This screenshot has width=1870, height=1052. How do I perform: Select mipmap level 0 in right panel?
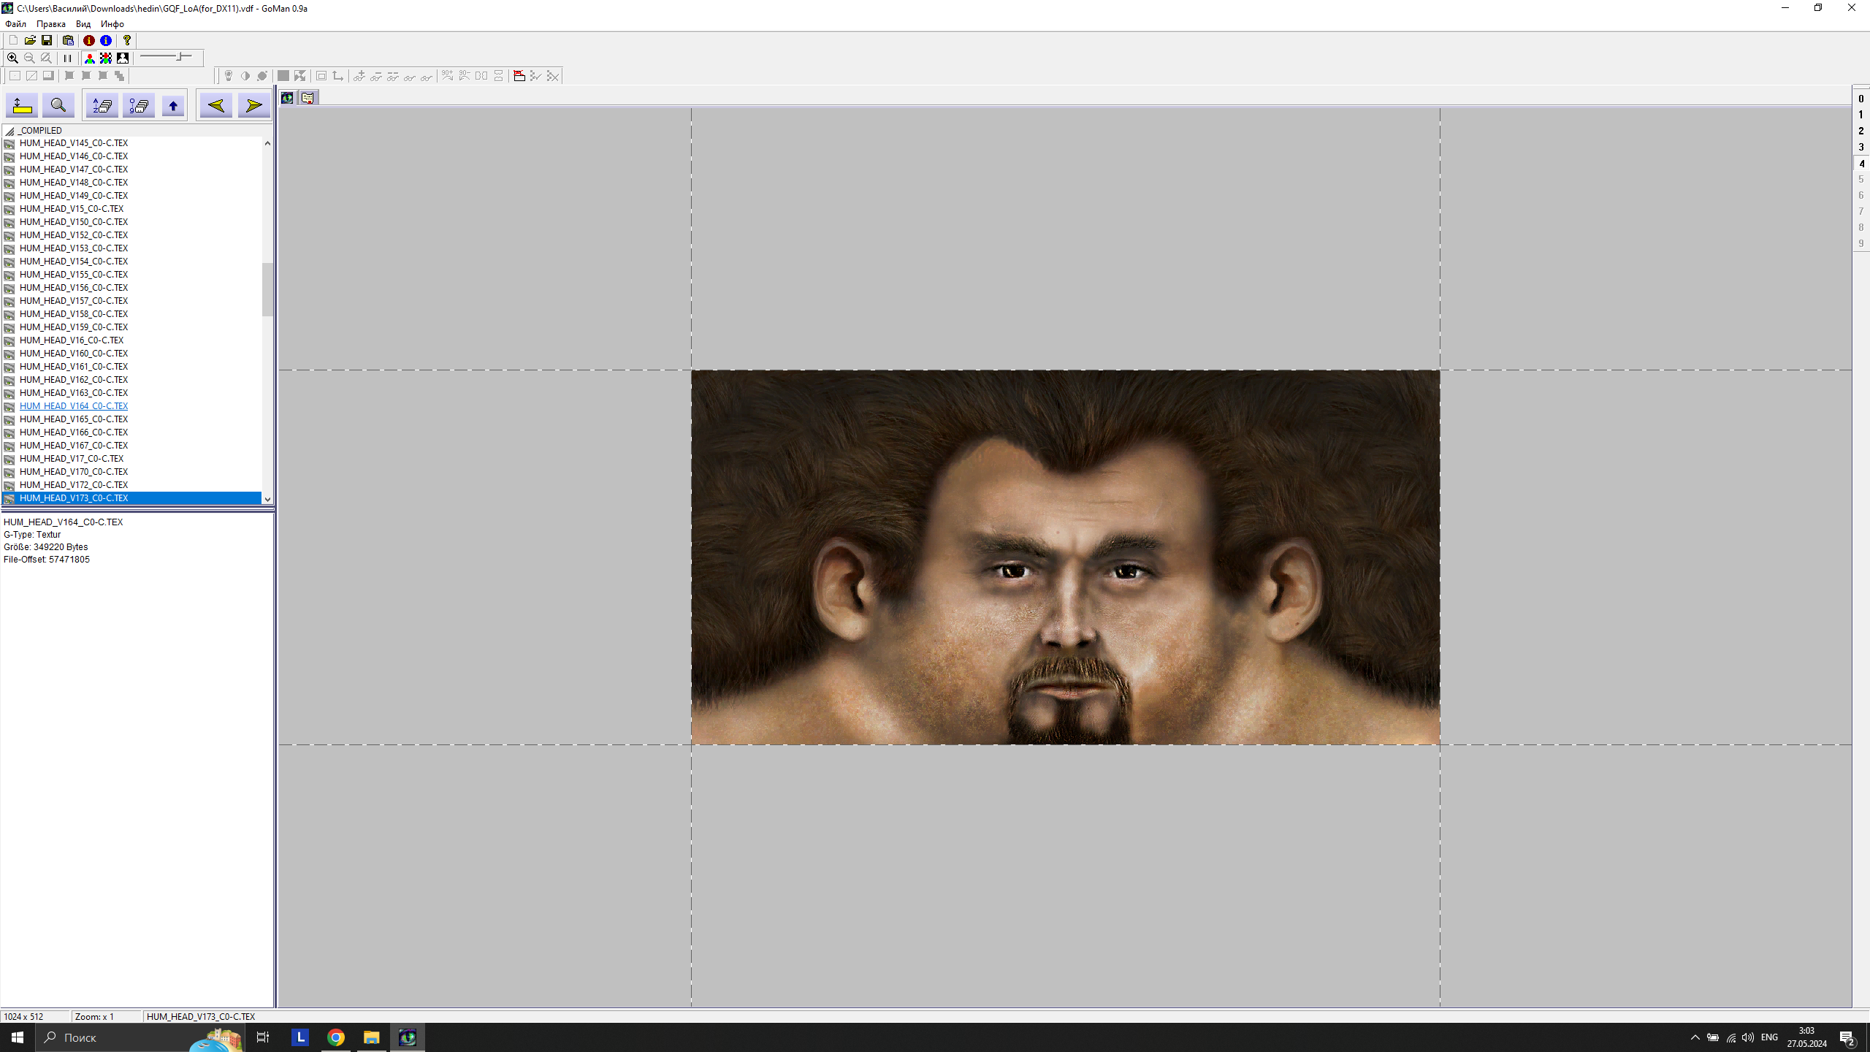[1861, 99]
